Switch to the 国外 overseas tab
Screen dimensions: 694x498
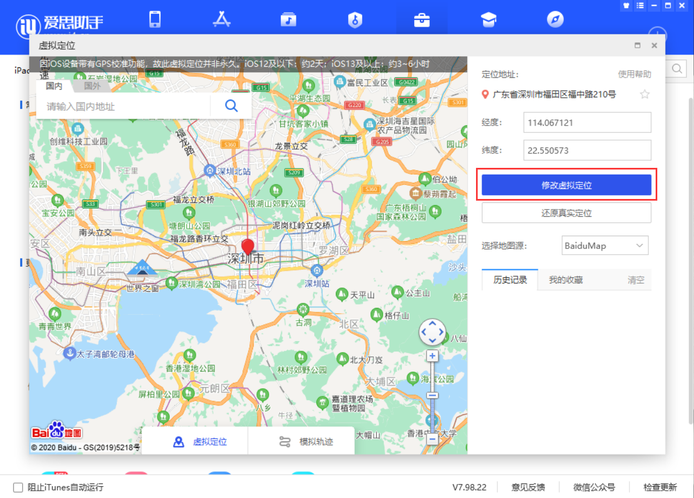point(92,86)
